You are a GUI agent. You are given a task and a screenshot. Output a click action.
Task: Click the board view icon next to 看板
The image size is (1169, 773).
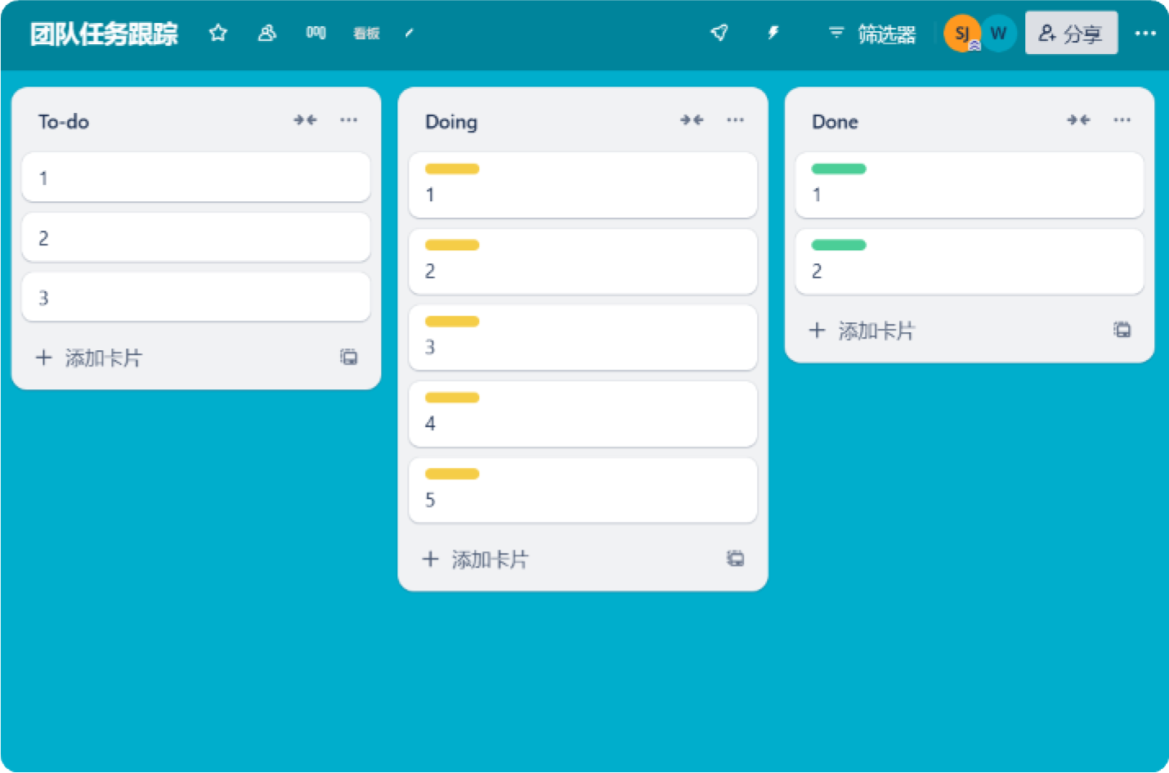(x=316, y=34)
